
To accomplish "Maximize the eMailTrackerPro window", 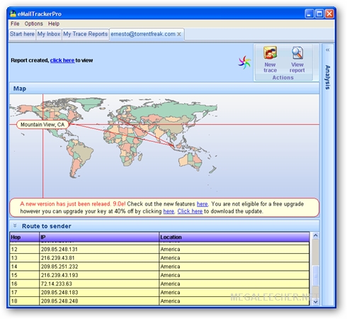I will click(x=319, y=13).
